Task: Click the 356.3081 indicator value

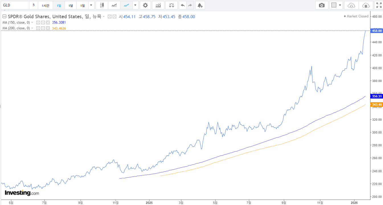Action: click(59, 22)
